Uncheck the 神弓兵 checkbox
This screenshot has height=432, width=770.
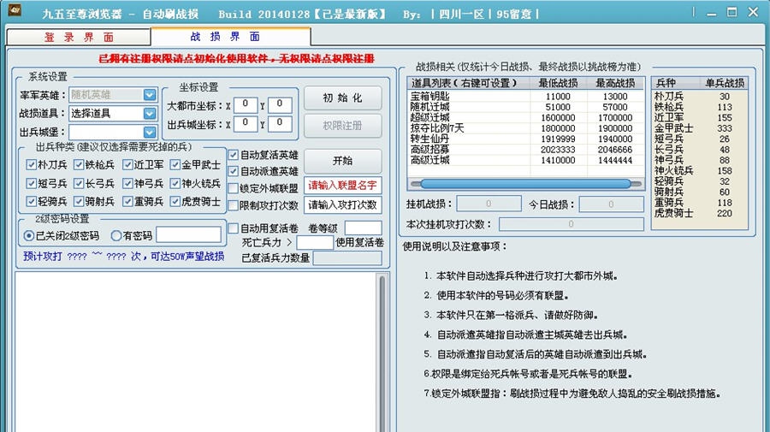pyautogui.click(x=127, y=184)
